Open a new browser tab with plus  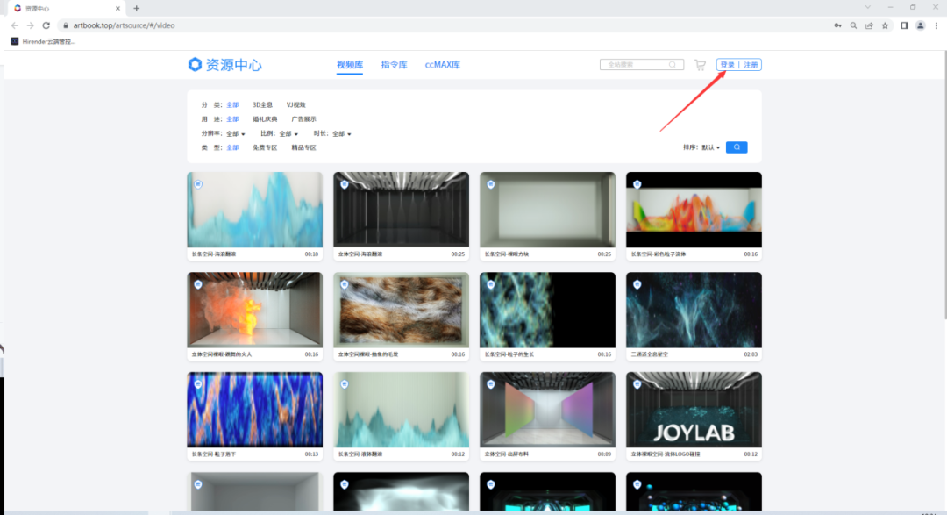click(x=137, y=9)
